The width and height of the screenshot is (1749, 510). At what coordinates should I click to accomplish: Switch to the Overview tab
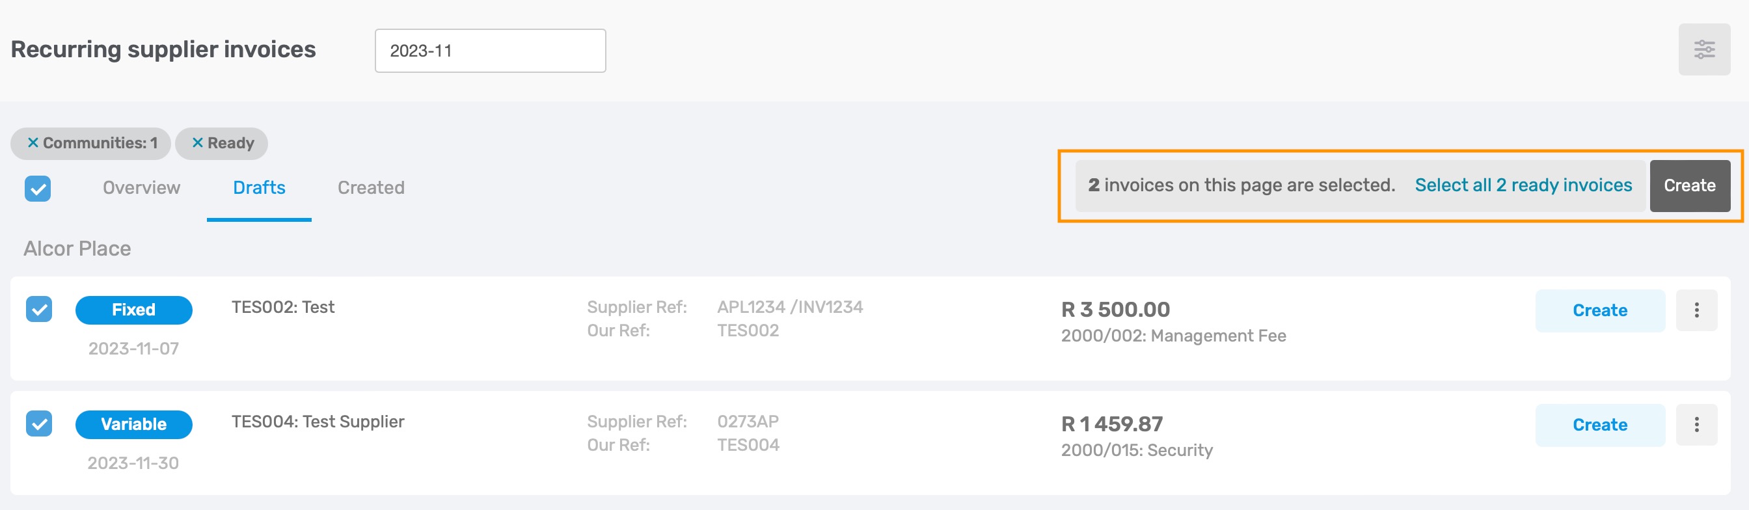[141, 187]
